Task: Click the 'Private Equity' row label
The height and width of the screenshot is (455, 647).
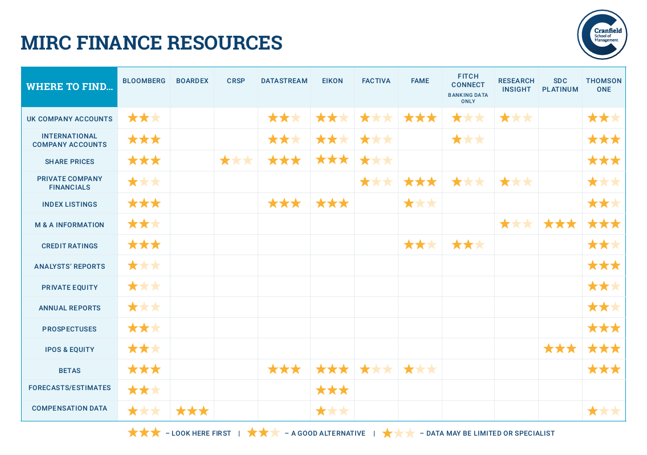Action: [70, 288]
